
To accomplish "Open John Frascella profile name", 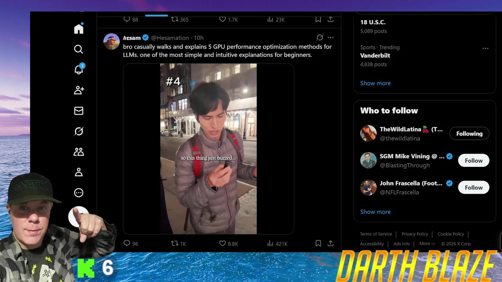I will point(411,183).
